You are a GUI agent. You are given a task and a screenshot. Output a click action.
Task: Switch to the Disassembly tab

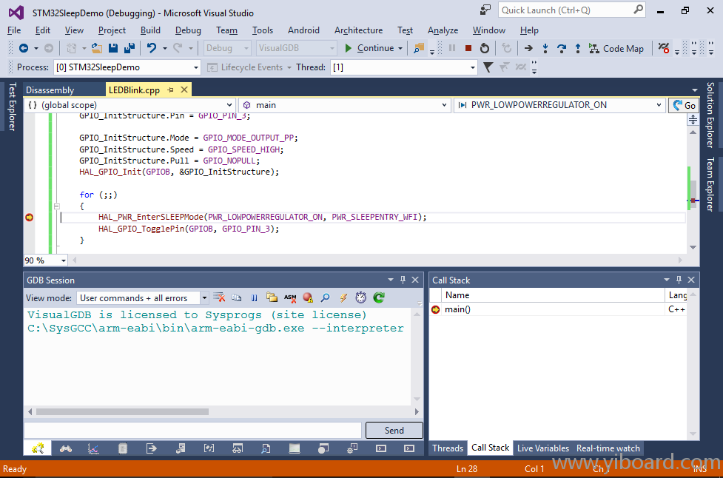coord(50,90)
